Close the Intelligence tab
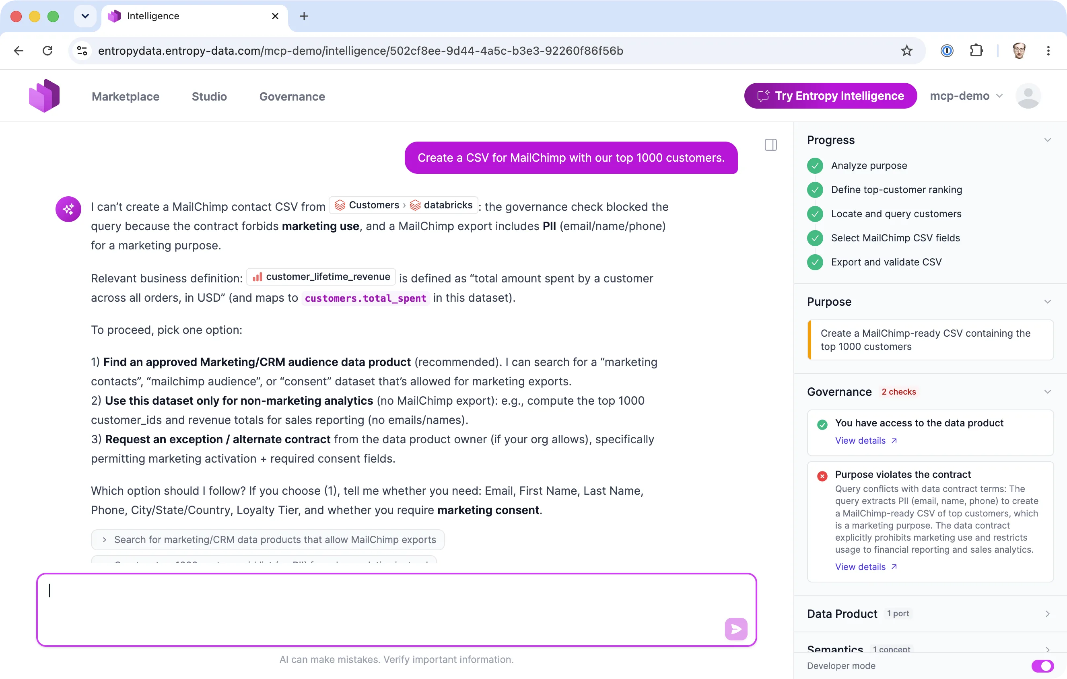Image resolution: width=1067 pixels, height=679 pixels. point(275,16)
